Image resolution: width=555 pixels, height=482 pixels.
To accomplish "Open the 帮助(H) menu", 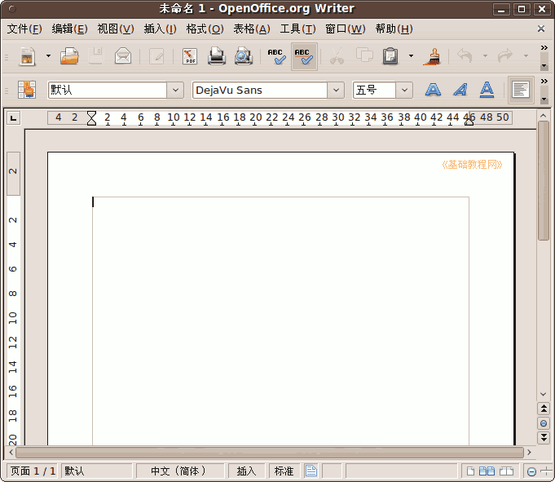I will [394, 29].
